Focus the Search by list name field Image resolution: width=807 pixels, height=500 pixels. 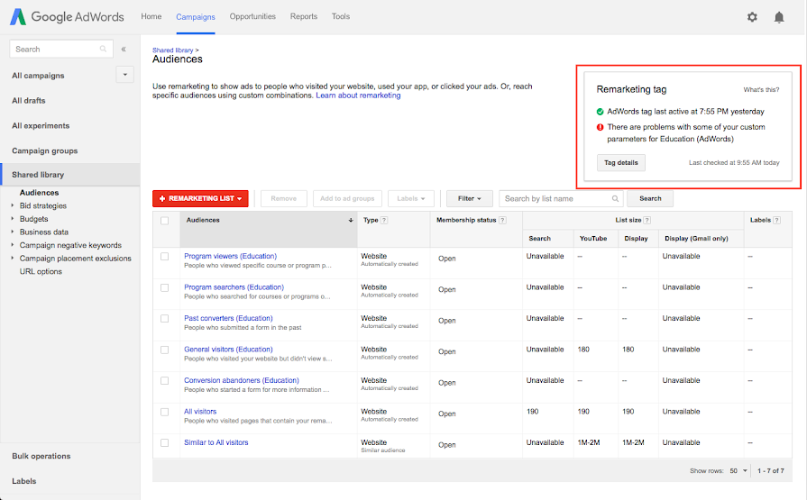[x=561, y=198]
